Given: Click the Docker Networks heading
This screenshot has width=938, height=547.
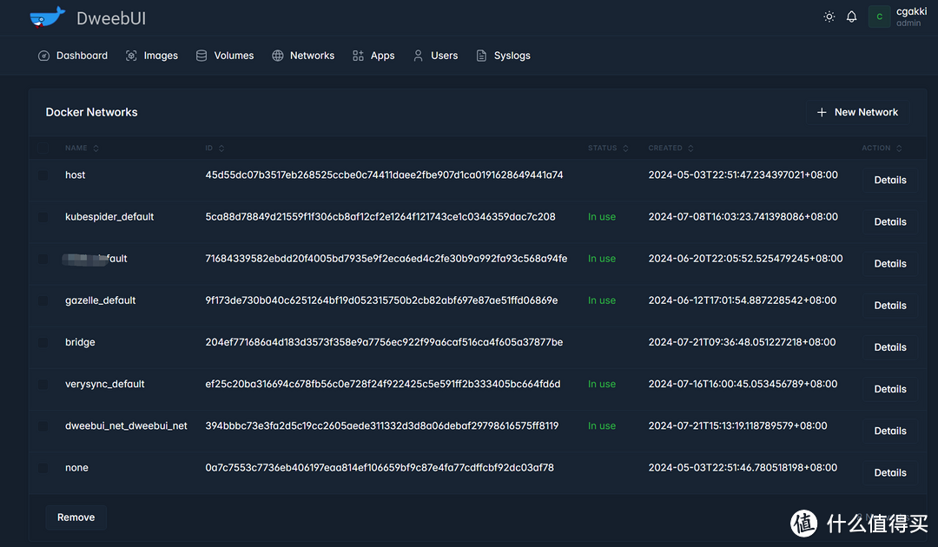Looking at the screenshot, I should point(91,112).
